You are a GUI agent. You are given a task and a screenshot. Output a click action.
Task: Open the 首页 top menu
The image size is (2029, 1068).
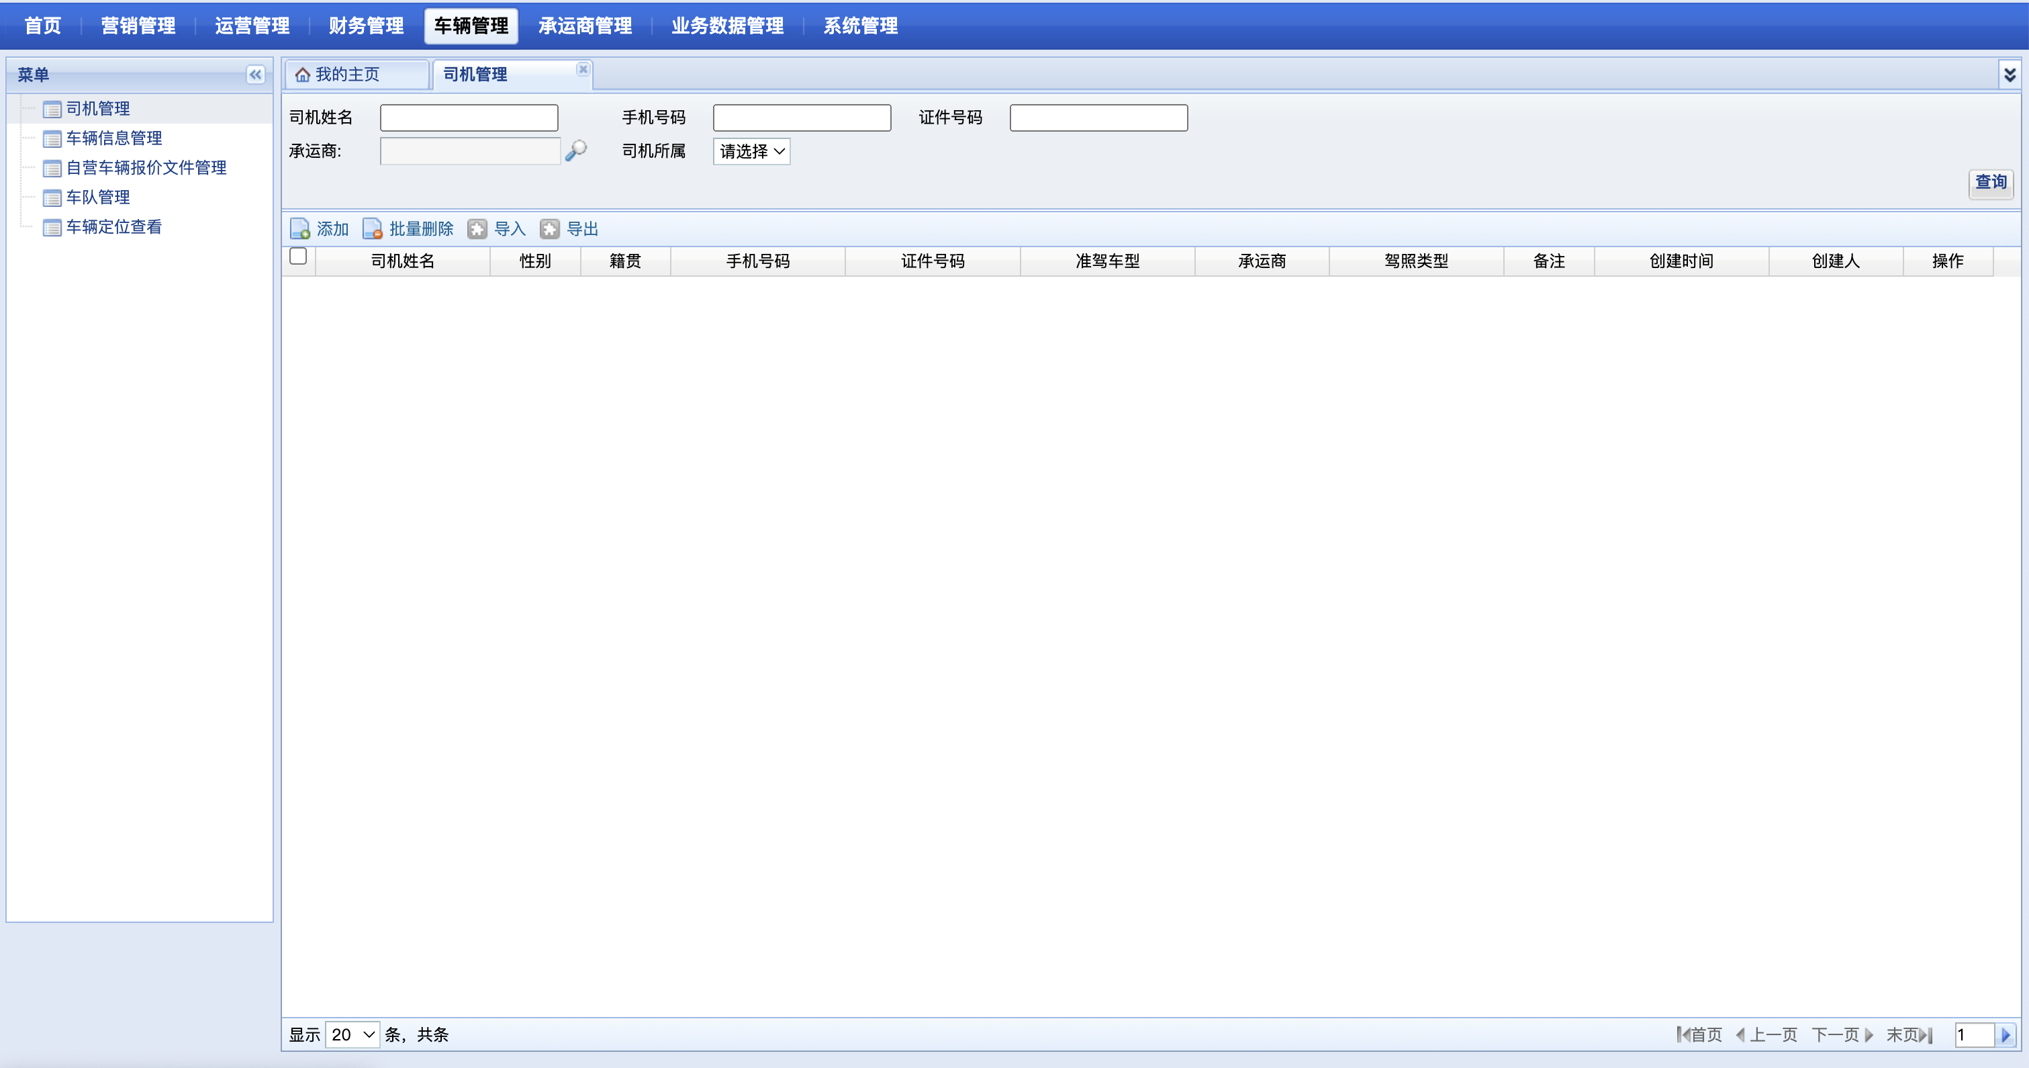click(x=42, y=26)
